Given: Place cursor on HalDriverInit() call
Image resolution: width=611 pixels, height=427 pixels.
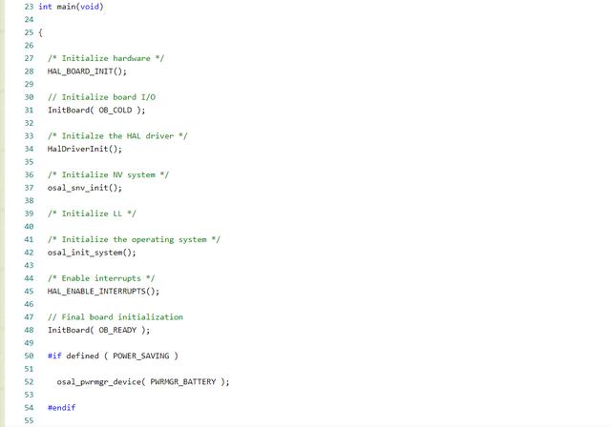Looking at the screenshot, I should (85, 149).
